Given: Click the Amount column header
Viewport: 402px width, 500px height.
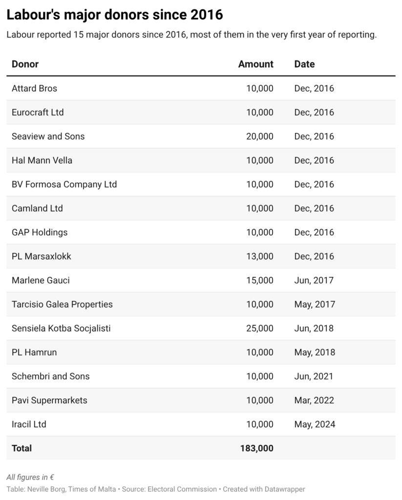Looking at the screenshot, I should pos(255,64).
